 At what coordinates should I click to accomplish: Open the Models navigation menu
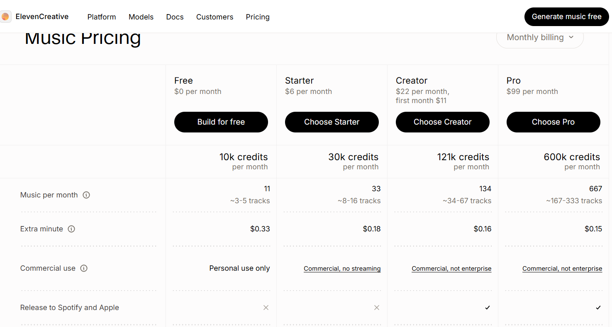141,17
